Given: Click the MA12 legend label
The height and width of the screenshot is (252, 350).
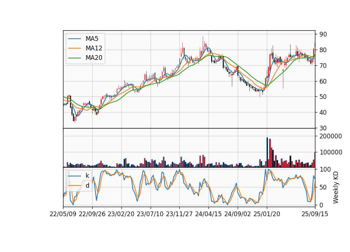Looking at the screenshot, I should tap(94, 48).
